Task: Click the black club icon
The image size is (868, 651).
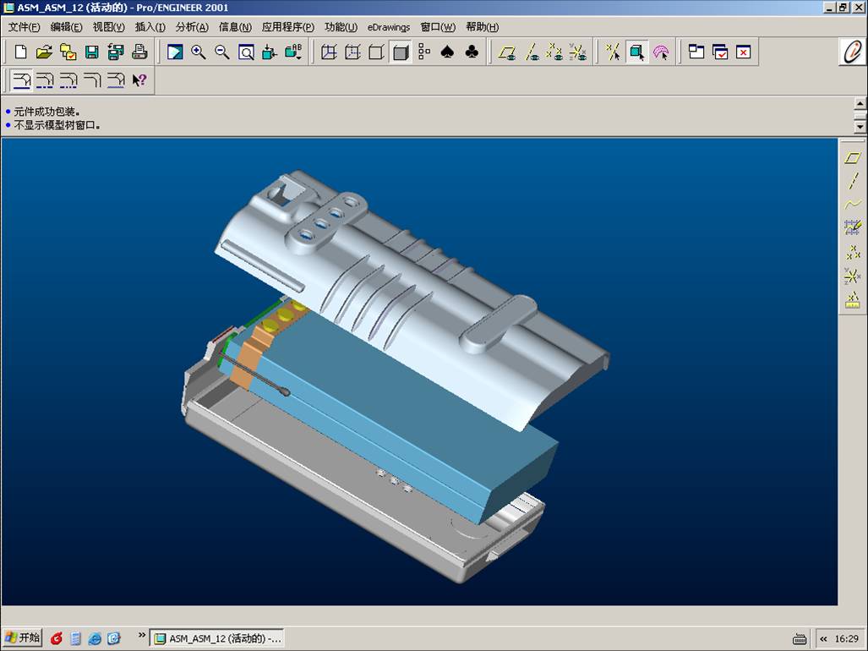Action: 472,52
